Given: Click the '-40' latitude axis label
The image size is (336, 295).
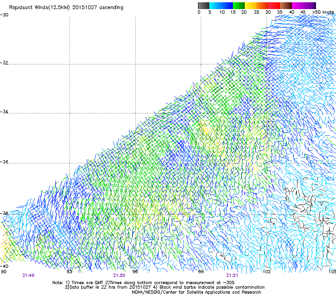Looking at the screenshot, I should tap(4, 266).
